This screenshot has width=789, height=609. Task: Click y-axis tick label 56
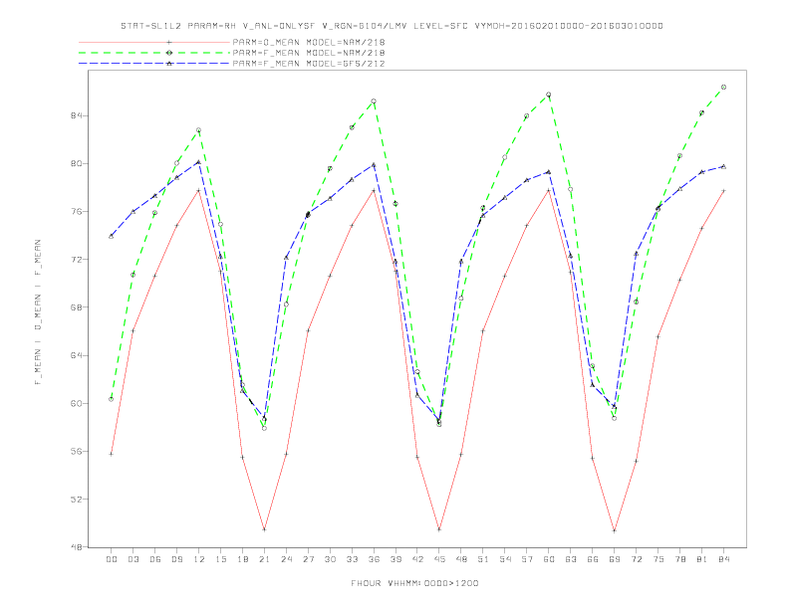[77, 451]
